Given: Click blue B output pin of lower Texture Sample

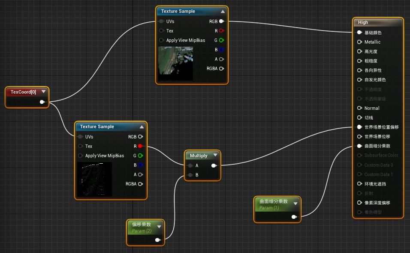Looking at the screenshot, I should tap(140, 165).
